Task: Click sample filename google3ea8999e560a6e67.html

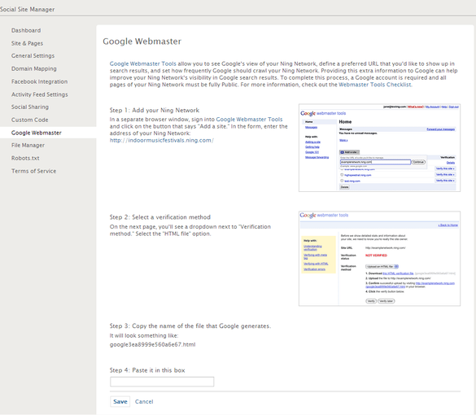Action: coord(152,344)
